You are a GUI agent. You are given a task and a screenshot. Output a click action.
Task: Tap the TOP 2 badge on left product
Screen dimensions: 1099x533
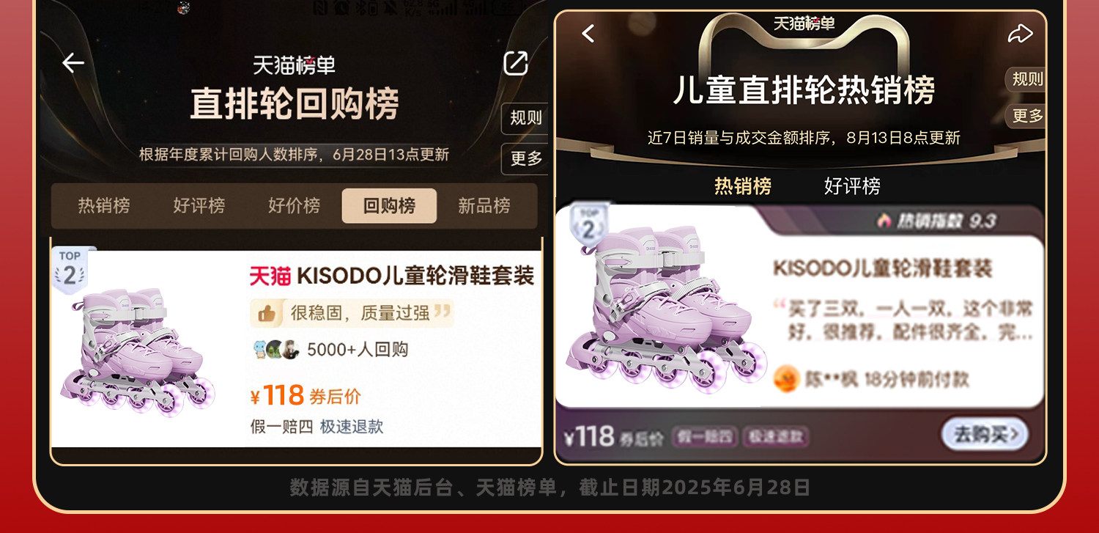pyautogui.click(x=70, y=269)
